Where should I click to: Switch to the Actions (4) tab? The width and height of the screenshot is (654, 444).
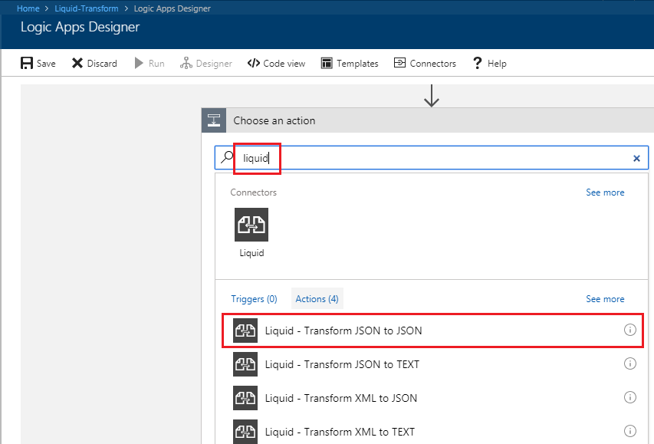pyautogui.click(x=317, y=299)
